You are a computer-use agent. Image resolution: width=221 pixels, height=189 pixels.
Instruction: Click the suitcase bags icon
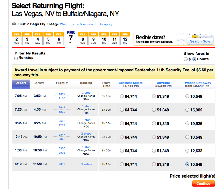(14, 24)
